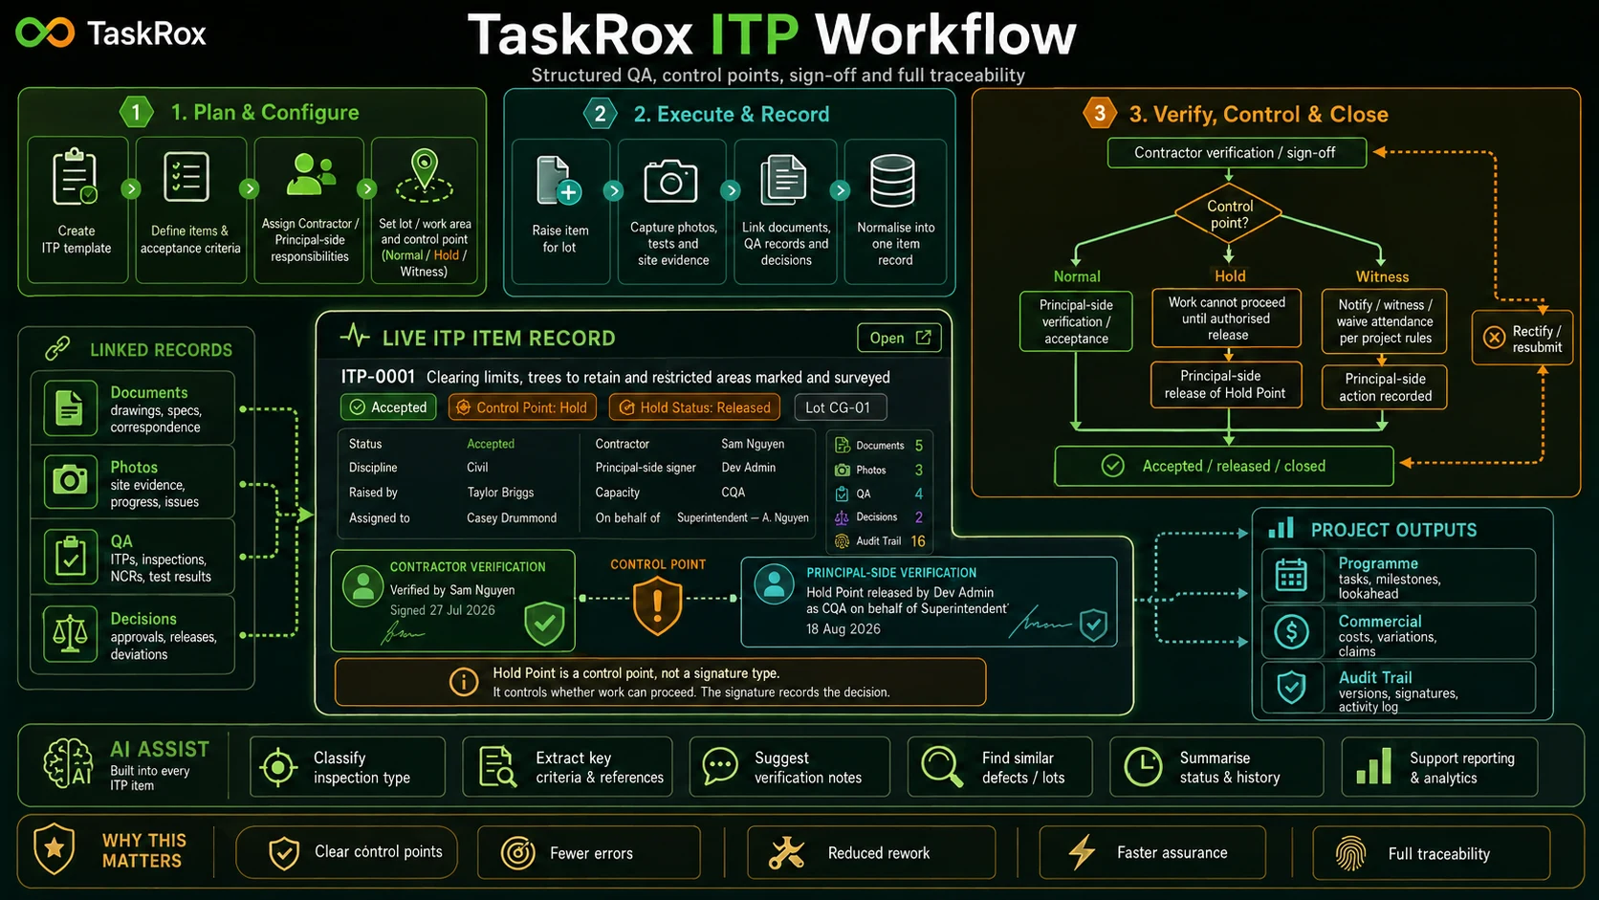Open the QA clipboard check icon
The height and width of the screenshot is (900, 1599).
tap(70, 557)
